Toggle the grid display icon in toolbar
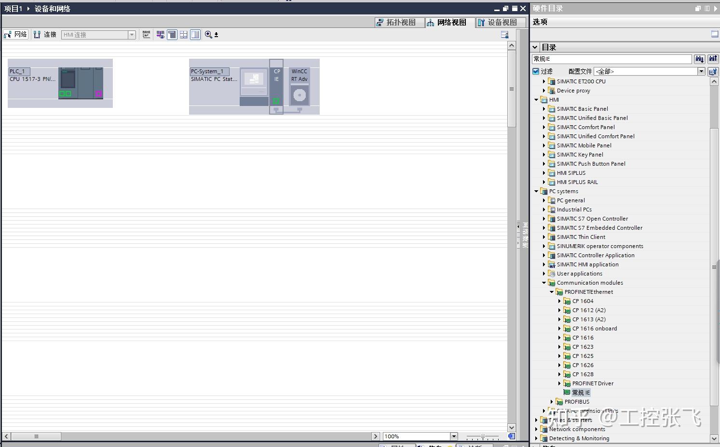Viewport: 720px width, 447px height. 184,35
